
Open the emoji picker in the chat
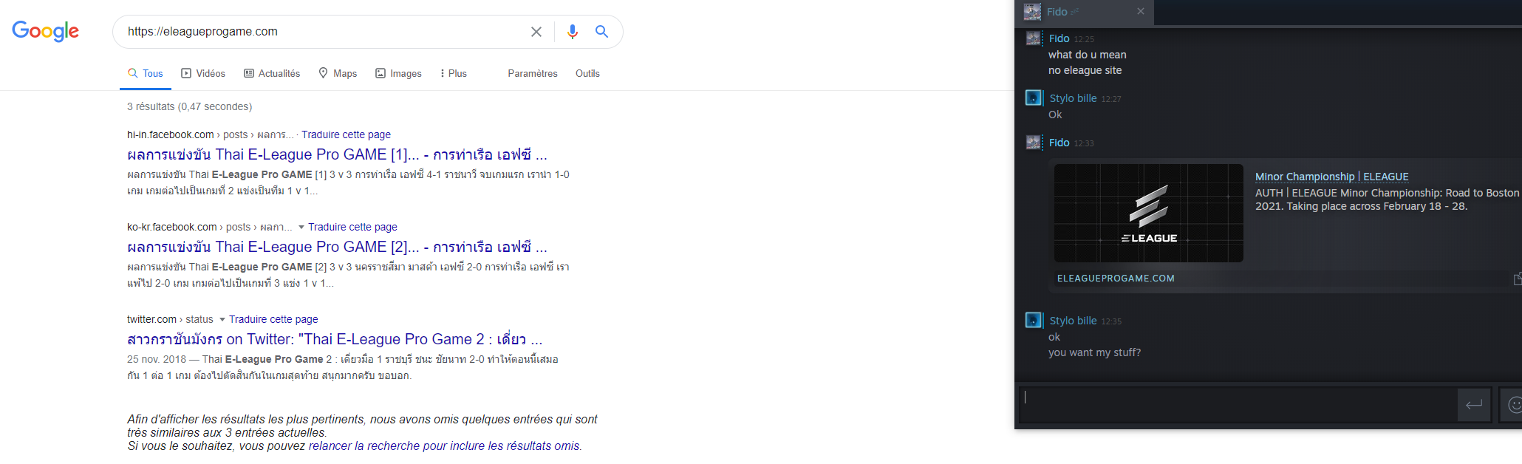[x=1514, y=404]
